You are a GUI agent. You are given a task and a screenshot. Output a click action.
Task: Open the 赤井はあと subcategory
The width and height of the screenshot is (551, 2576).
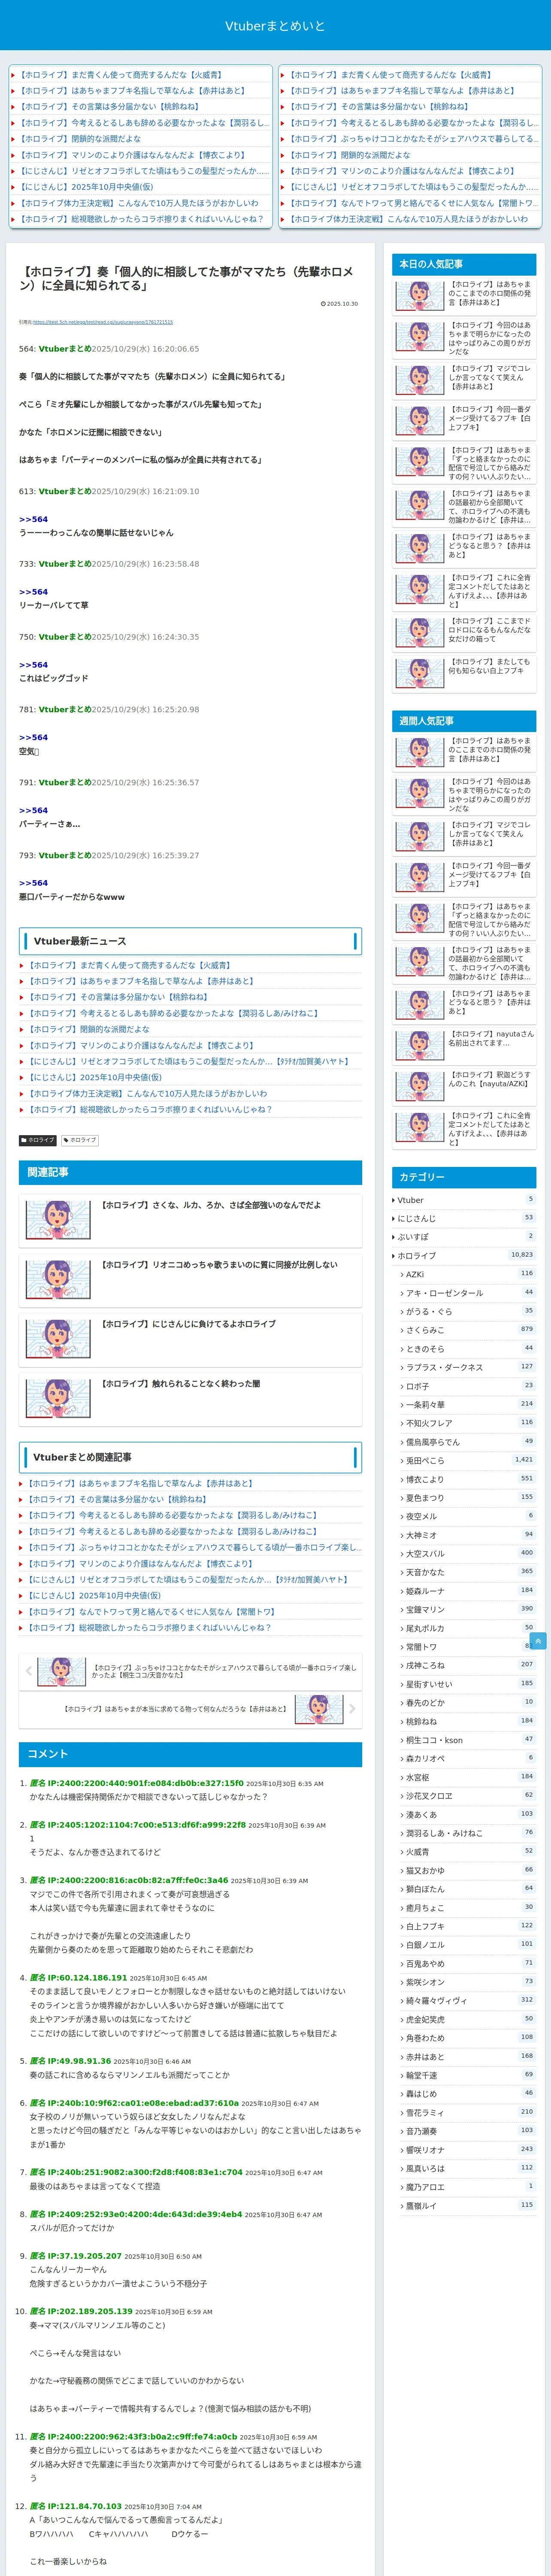(x=468, y=2057)
